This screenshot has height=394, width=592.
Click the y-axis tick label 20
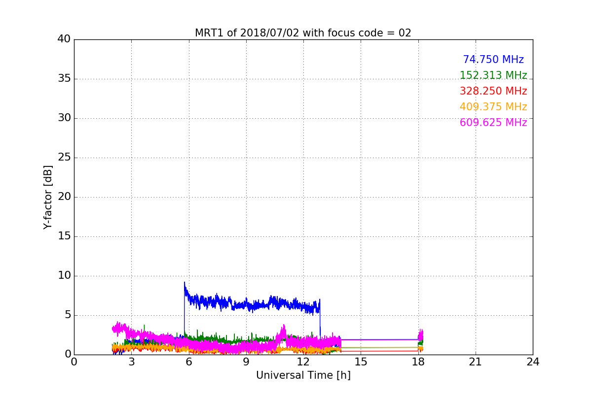click(x=64, y=197)
